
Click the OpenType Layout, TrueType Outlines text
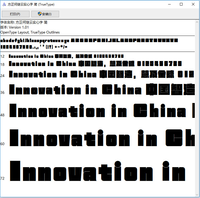pos(30,32)
